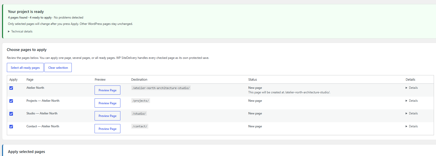The width and height of the screenshot is (436, 156).
Task: Click Clear selection button
Action: [x=58, y=67]
